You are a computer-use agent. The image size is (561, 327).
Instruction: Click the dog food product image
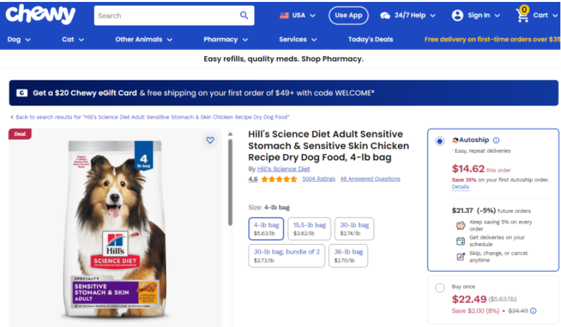(115, 230)
